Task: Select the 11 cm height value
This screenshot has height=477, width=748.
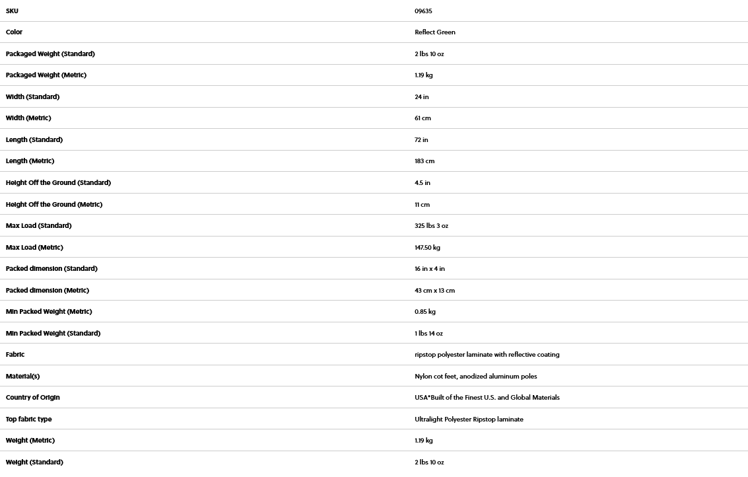Action: (422, 205)
